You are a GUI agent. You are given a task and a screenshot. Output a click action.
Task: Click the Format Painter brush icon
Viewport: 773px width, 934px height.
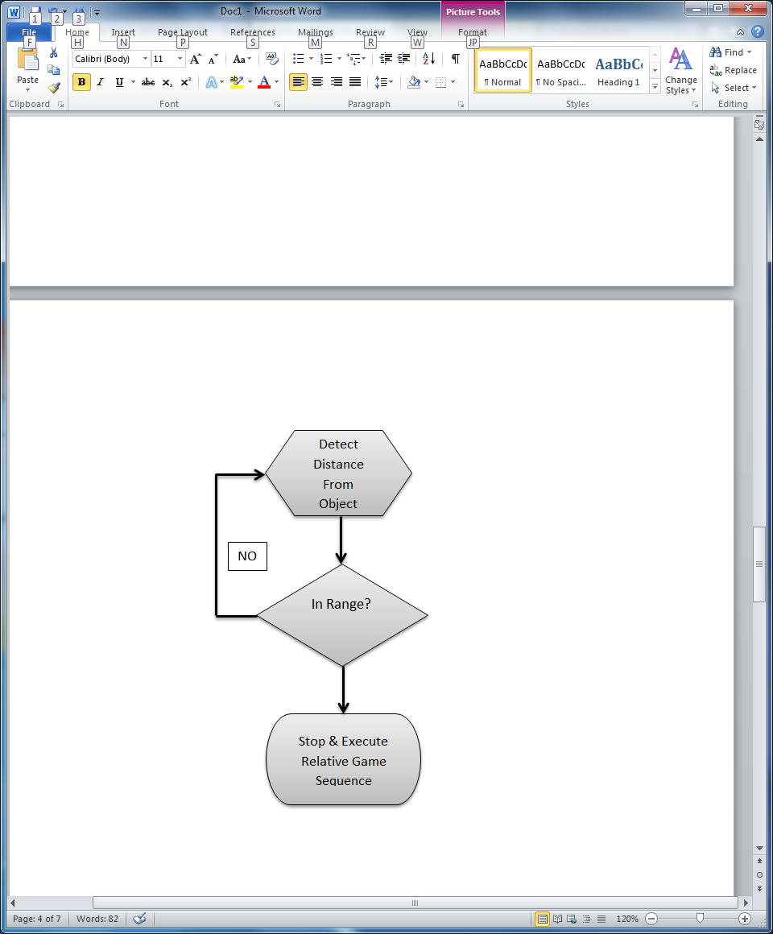(x=54, y=88)
